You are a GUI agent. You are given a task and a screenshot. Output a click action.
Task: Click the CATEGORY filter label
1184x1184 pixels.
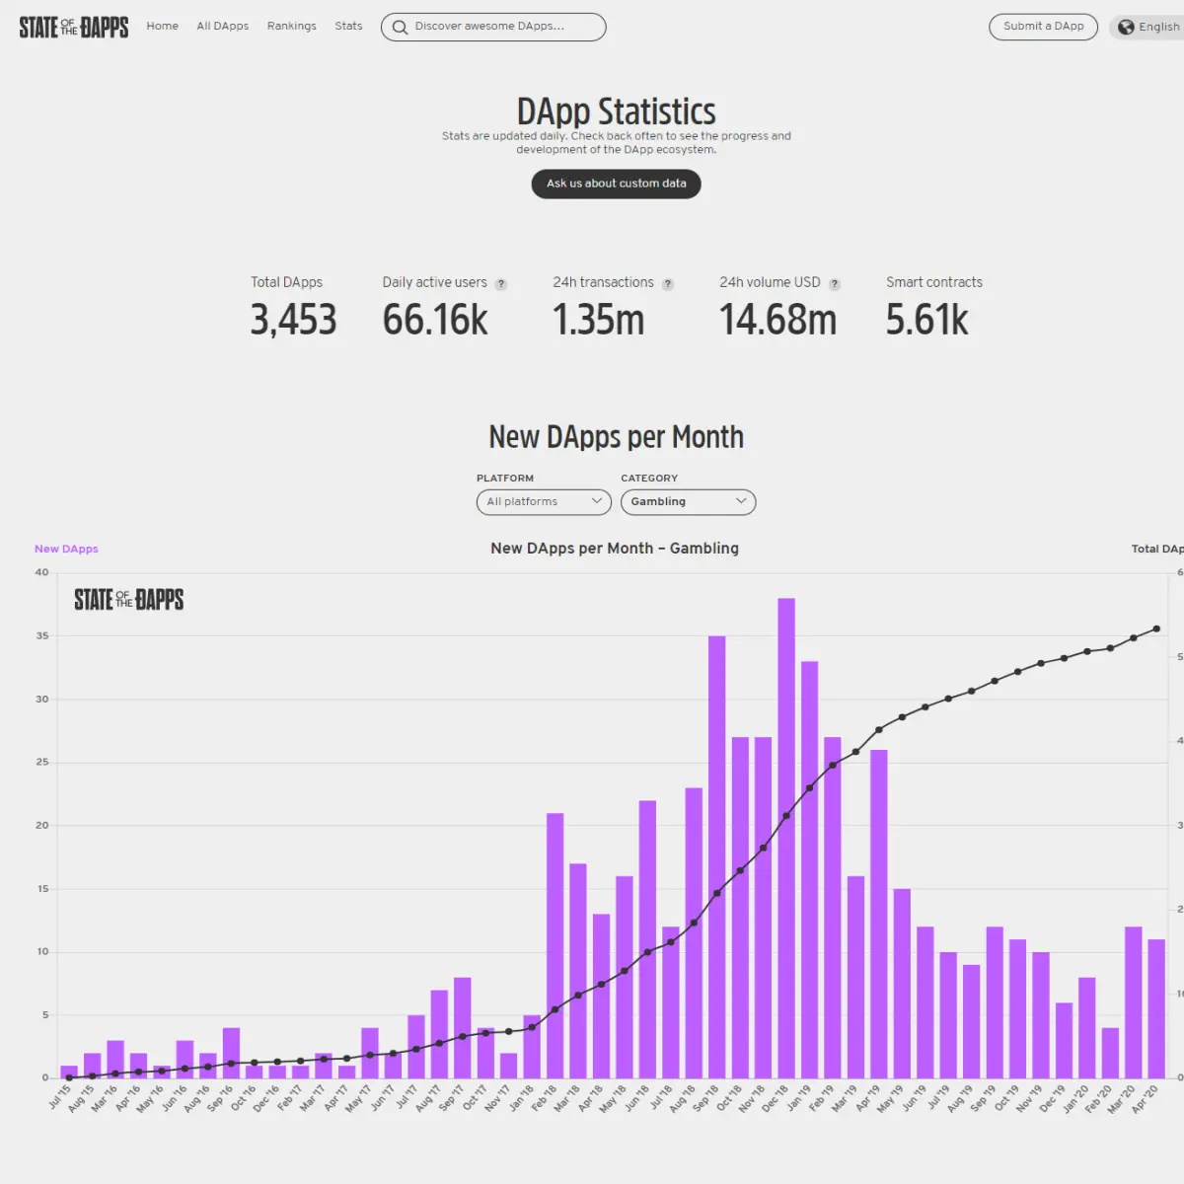pyautogui.click(x=649, y=479)
